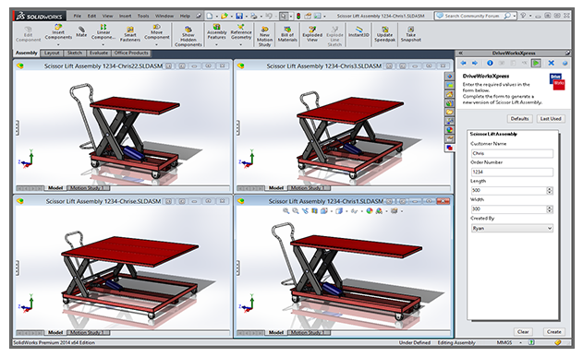
Task: Click the Create button
Action: click(553, 332)
